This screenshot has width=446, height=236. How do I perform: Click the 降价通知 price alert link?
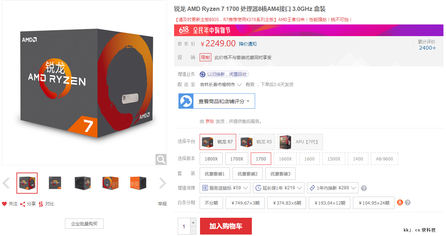[x=248, y=44]
